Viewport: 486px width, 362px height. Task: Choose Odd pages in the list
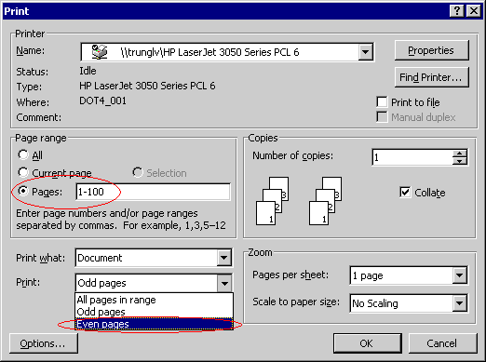[154, 312]
